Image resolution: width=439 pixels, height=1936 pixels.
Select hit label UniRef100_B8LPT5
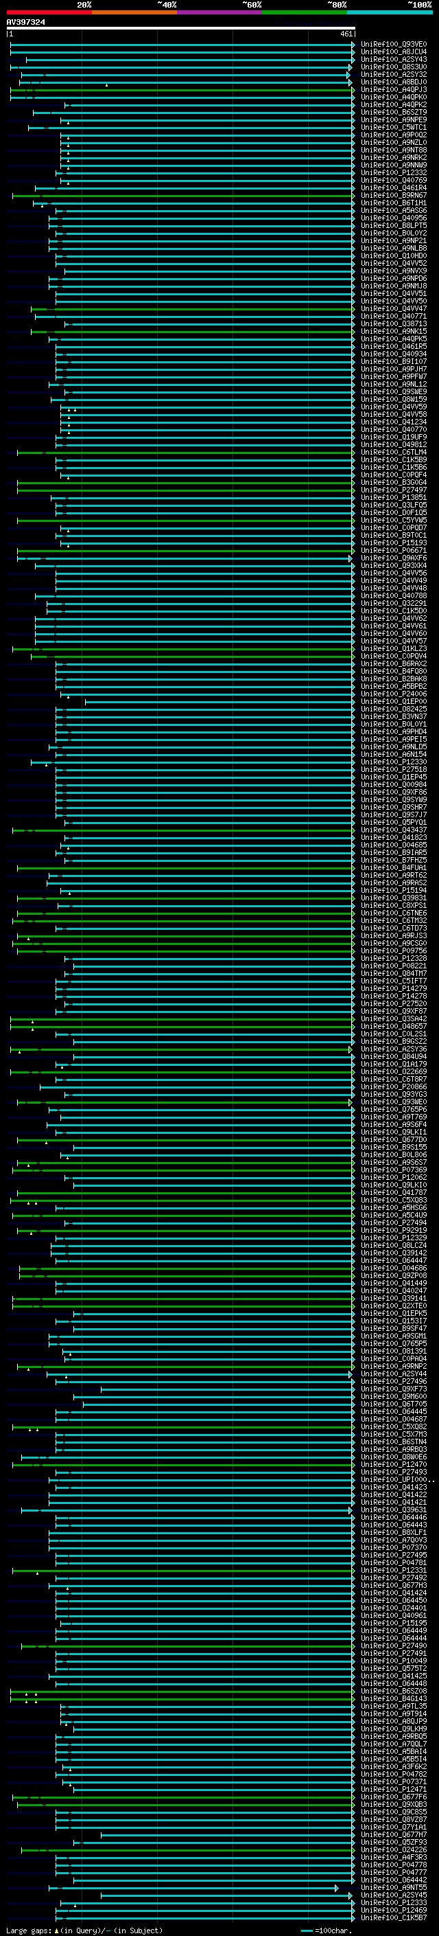tap(393, 225)
